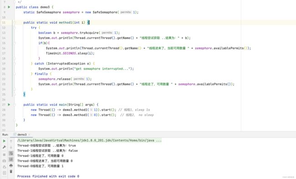296x179 pixels.
Task: Click 'main' in main method declaration
Action: pyautogui.click(x=63, y=105)
